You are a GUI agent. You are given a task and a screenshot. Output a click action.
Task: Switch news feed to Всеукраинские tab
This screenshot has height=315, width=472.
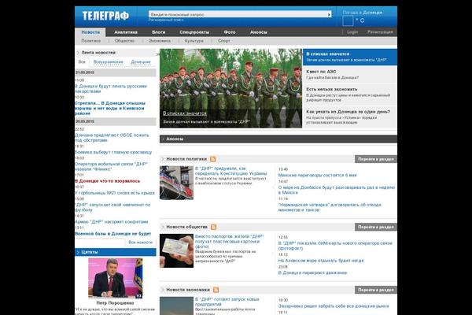(108, 61)
